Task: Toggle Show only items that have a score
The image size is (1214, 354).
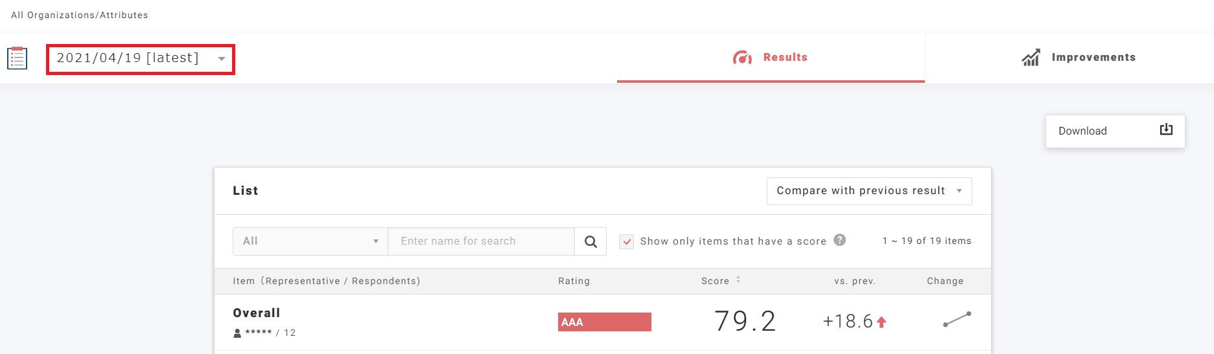Action: coord(627,241)
